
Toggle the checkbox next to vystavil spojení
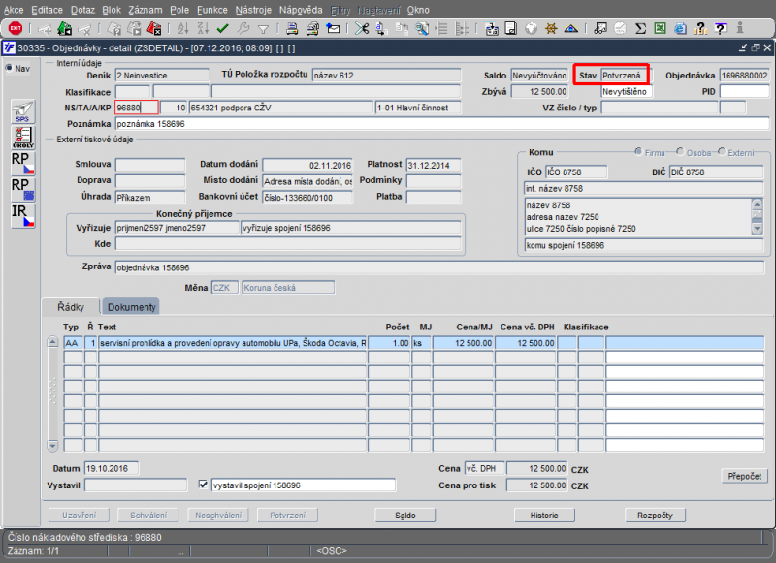tap(203, 485)
